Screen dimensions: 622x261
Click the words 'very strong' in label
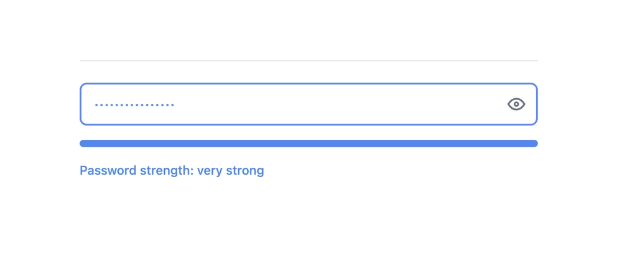tap(231, 171)
